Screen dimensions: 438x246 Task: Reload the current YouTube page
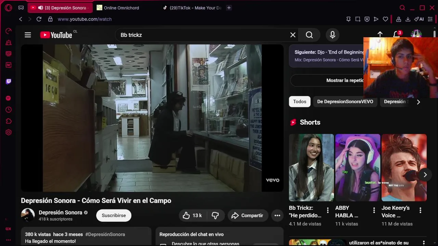(39, 19)
